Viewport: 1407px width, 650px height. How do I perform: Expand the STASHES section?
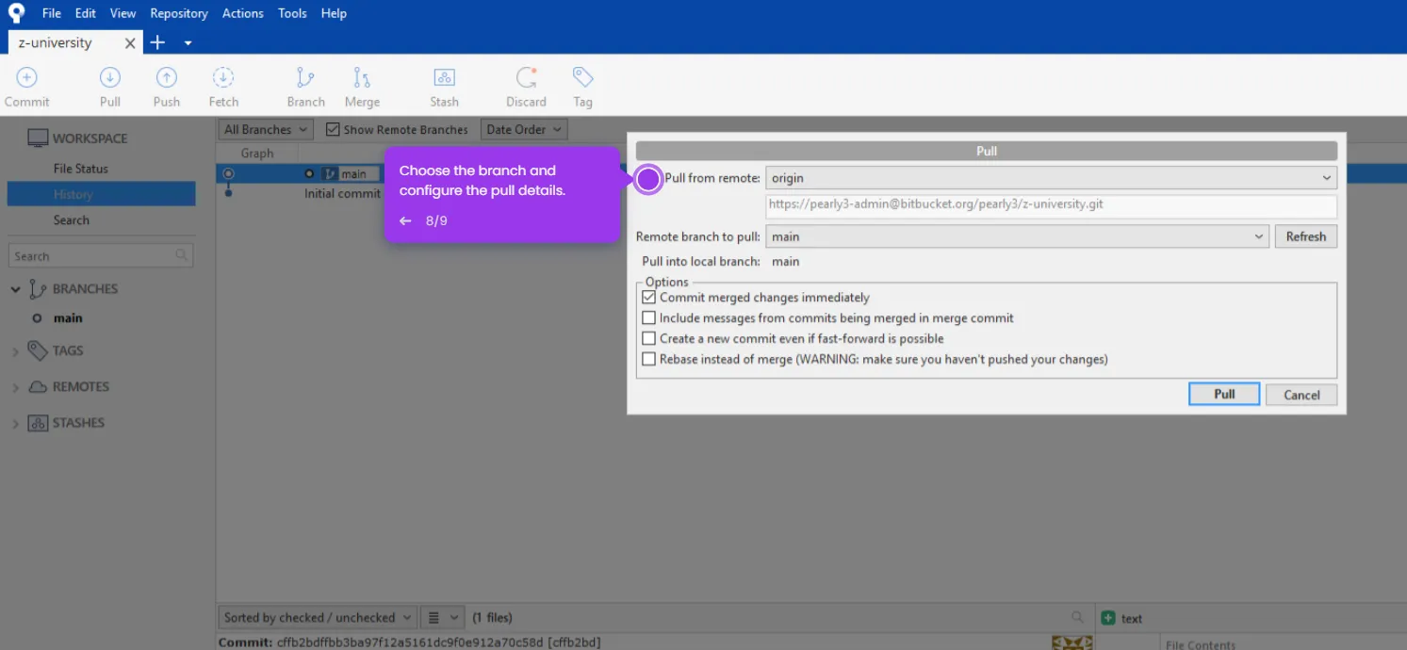(15, 424)
